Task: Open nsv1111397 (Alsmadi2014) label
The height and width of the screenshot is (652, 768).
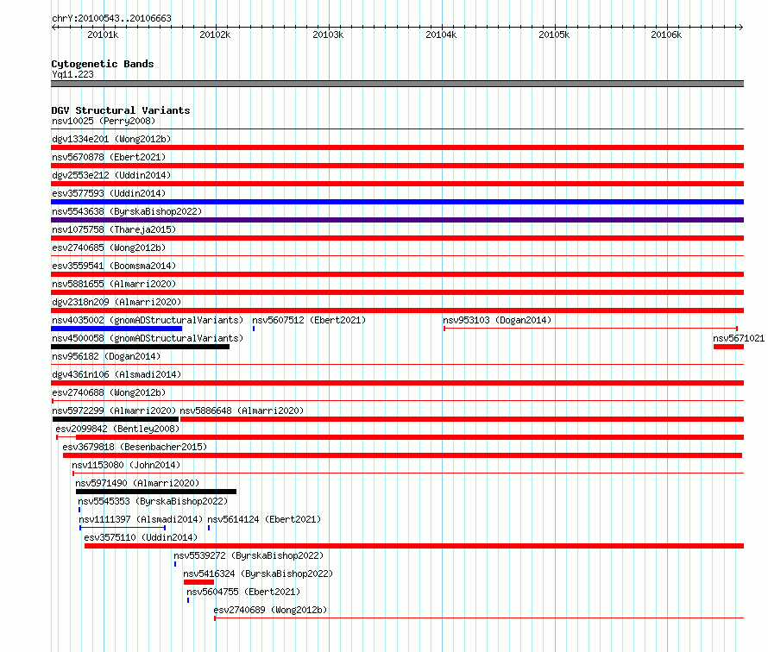Action: tap(141, 519)
